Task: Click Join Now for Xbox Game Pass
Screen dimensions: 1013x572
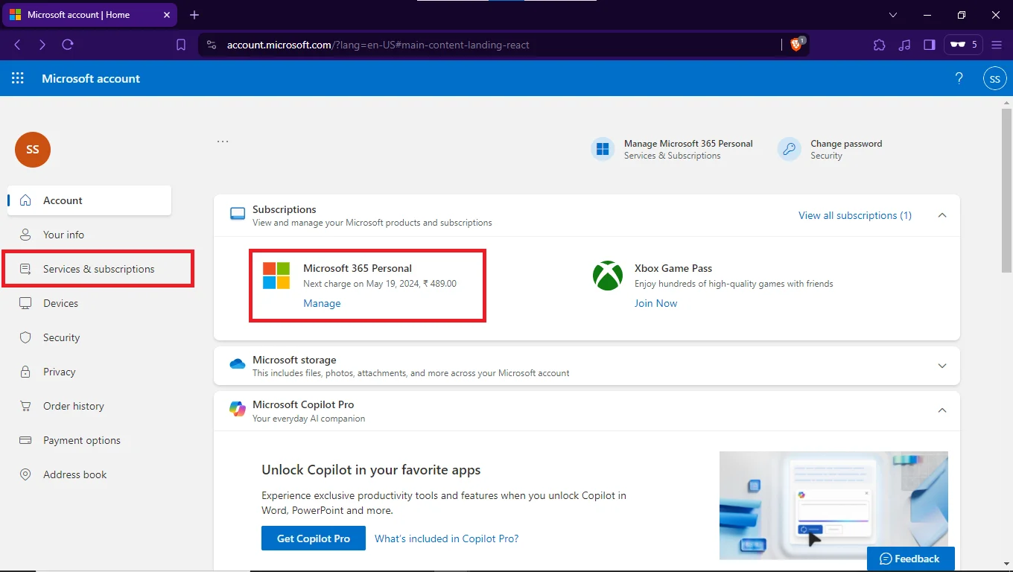Action: [655, 303]
